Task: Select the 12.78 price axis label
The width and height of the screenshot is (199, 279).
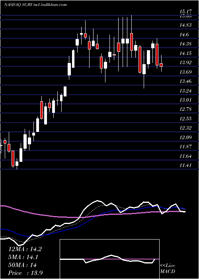Action: click(x=185, y=109)
